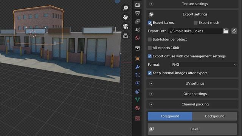
Task: Select Foreground bake mode
Action: [x=170, y=116]
